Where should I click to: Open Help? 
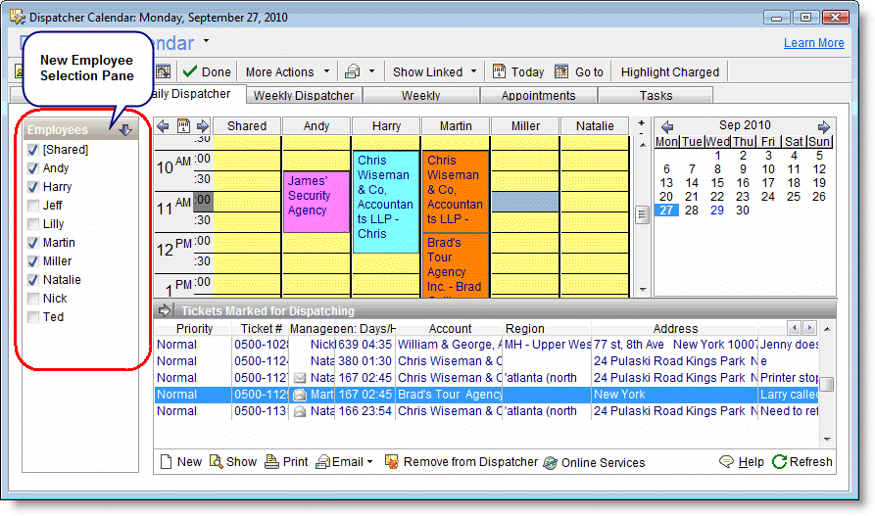coord(742,462)
